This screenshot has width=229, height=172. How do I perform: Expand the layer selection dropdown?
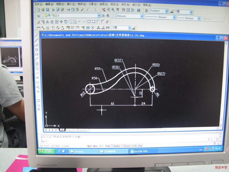point(99,16)
